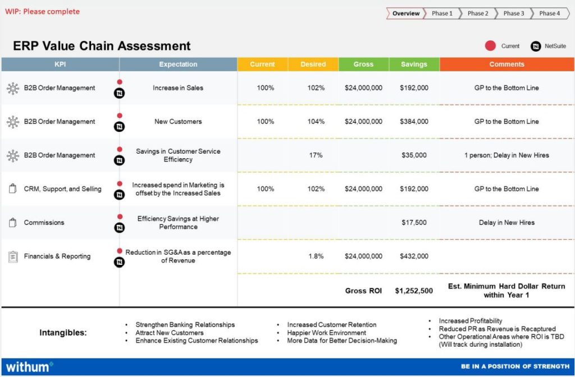Click the Withum logo in footer
Image resolution: width=575 pixels, height=377 pixels.
[x=29, y=367]
